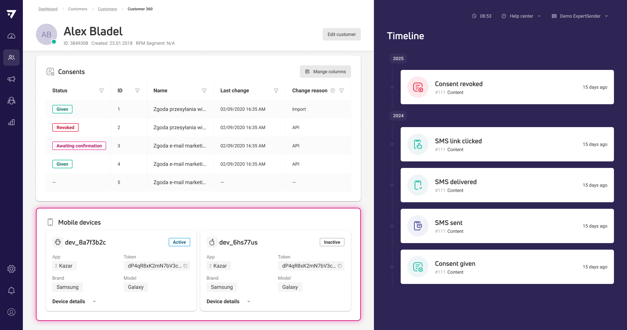Viewport: 627px width, 330px height.
Task: Go to Dashboard breadcrumb link
Action: [48, 9]
